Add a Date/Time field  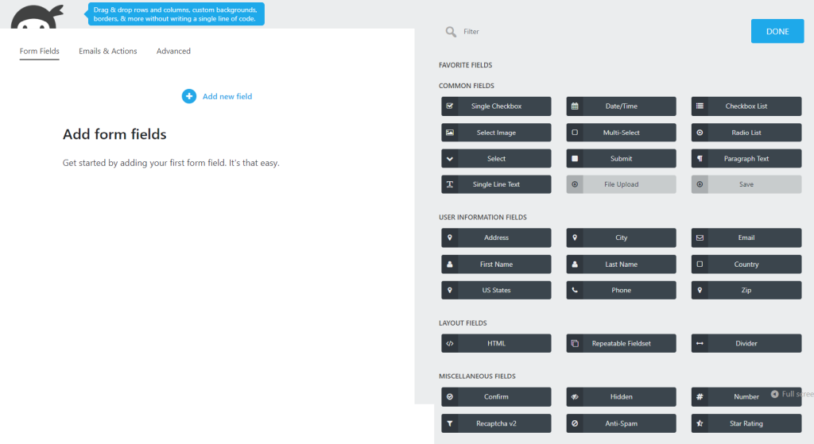click(622, 106)
